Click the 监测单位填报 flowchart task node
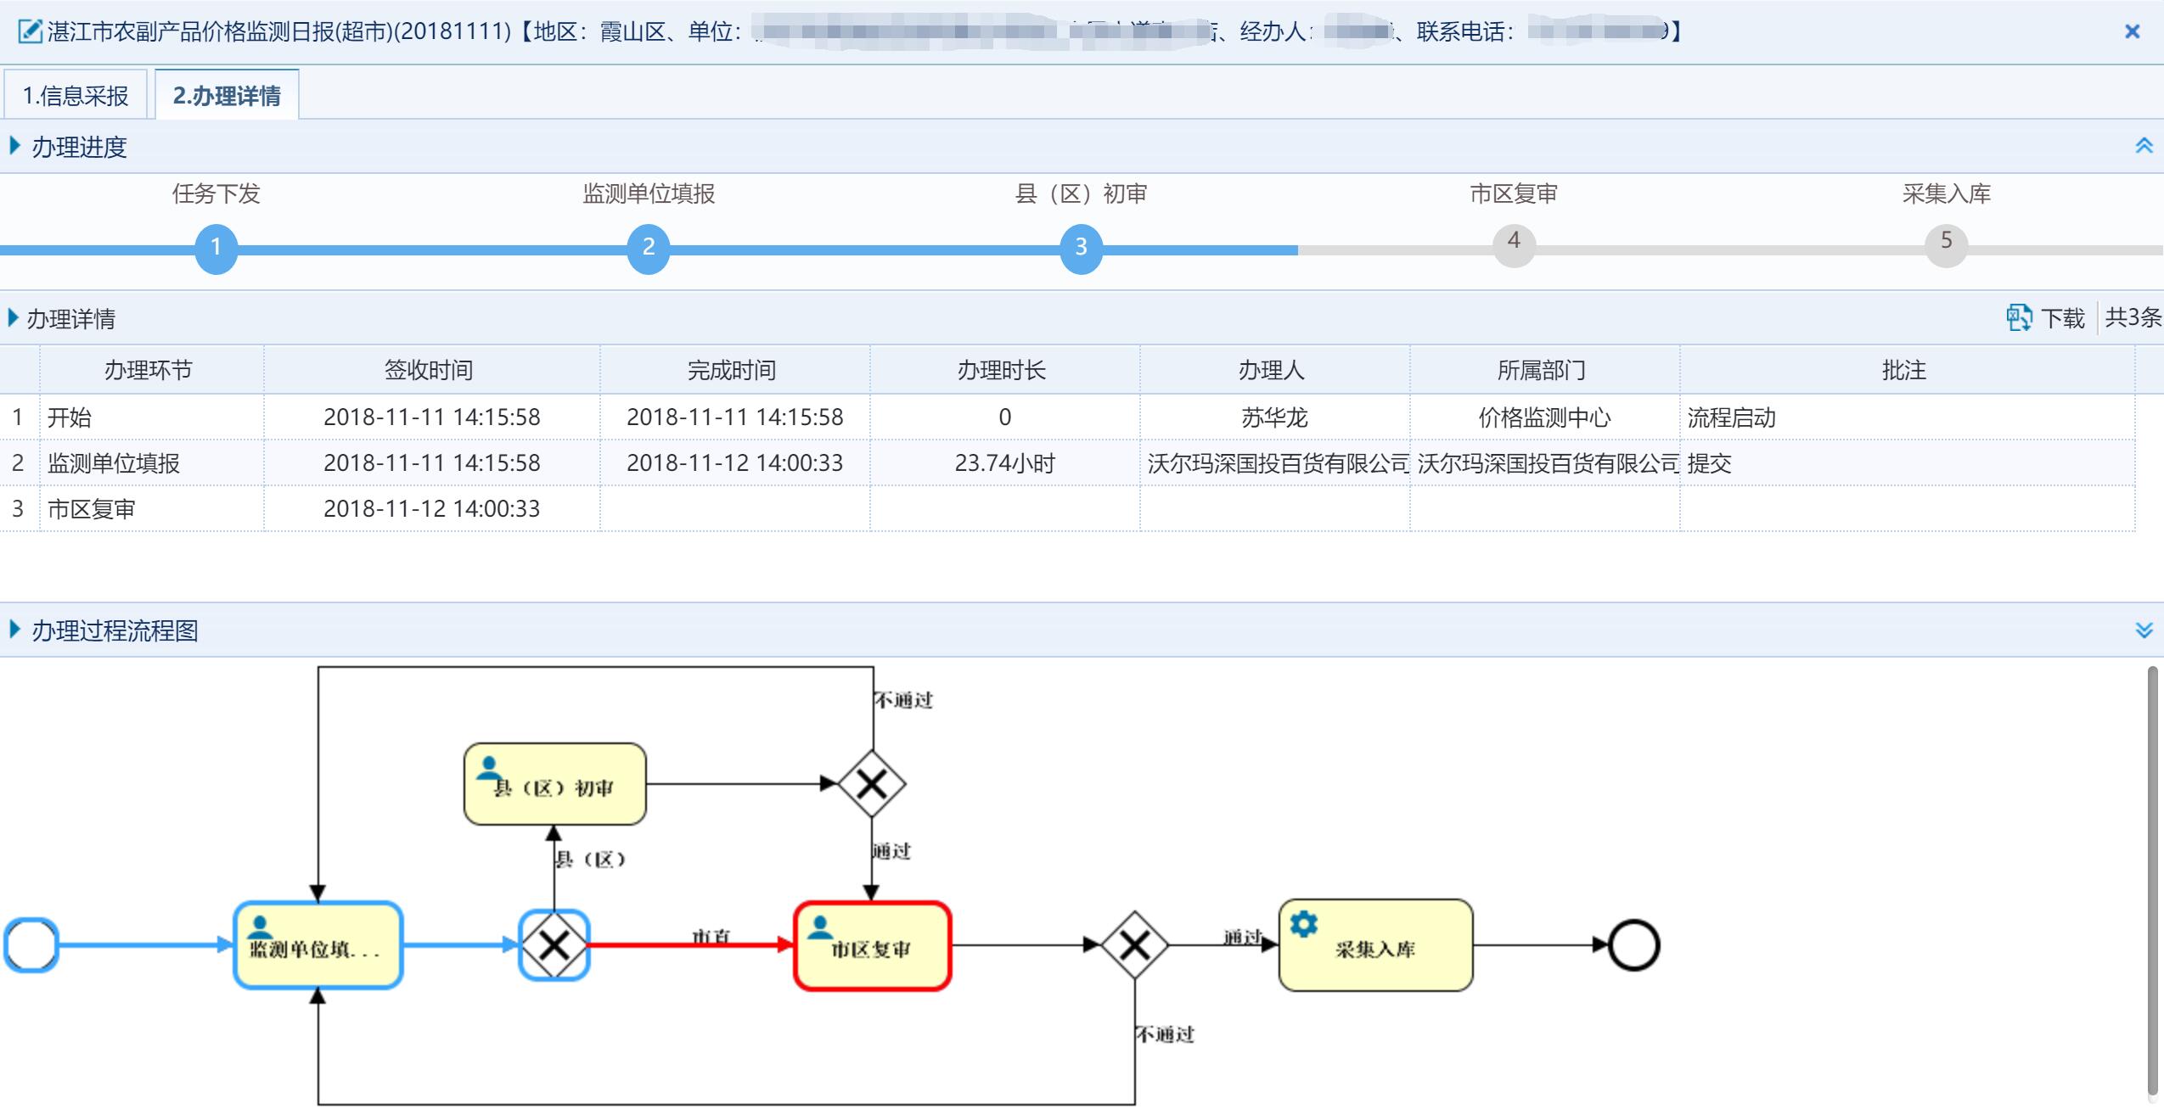 point(318,945)
